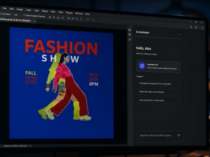Viewport: 210px width, 157px height.
Task: Open the View menu
Action: [60, 12]
